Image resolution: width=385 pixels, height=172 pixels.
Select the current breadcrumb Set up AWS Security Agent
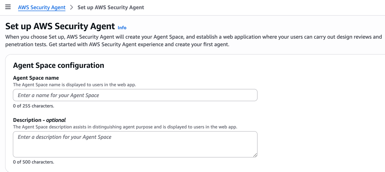tap(111, 7)
